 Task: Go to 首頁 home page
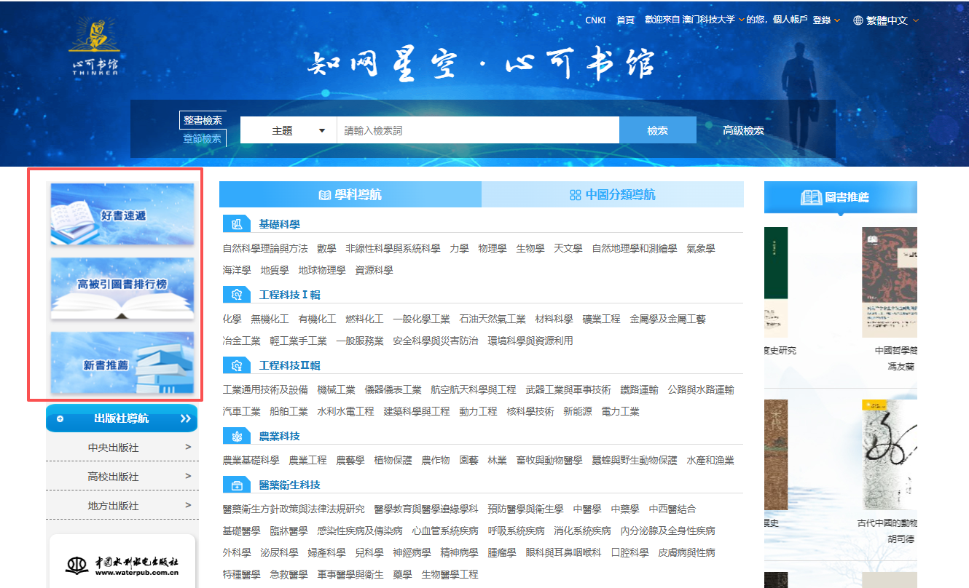626,20
